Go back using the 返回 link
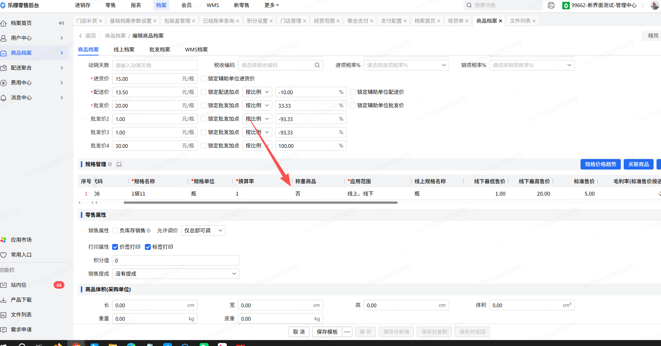The width and height of the screenshot is (661, 346). click(88, 36)
